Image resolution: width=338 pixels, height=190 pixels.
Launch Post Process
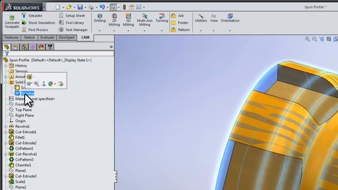35,30
